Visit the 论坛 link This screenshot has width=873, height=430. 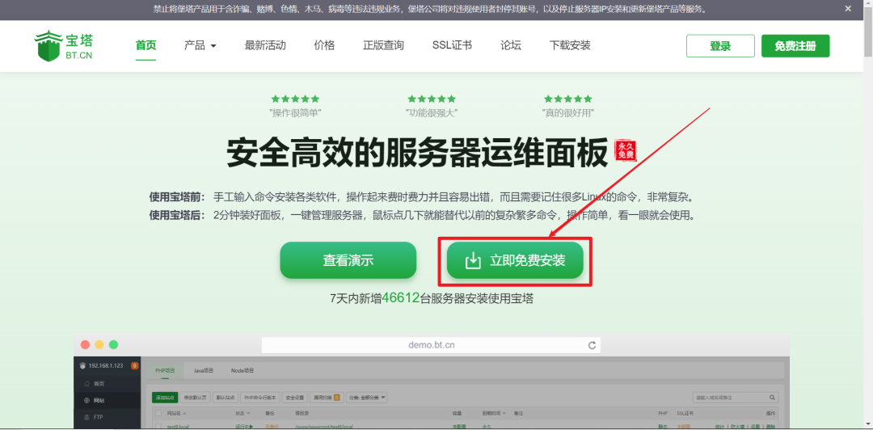point(511,46)
